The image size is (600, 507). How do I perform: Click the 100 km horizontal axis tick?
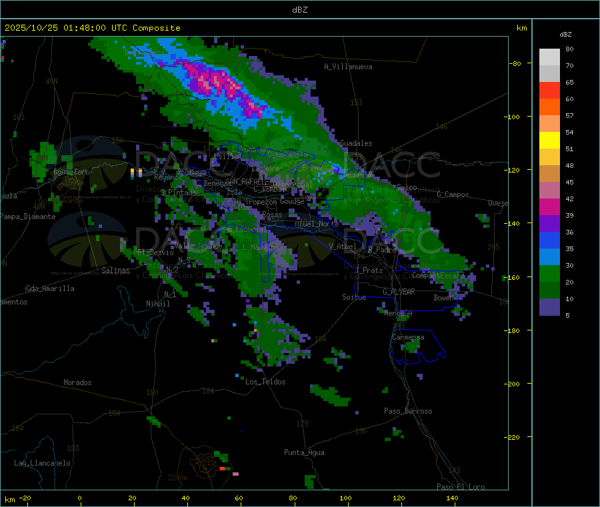345,498
